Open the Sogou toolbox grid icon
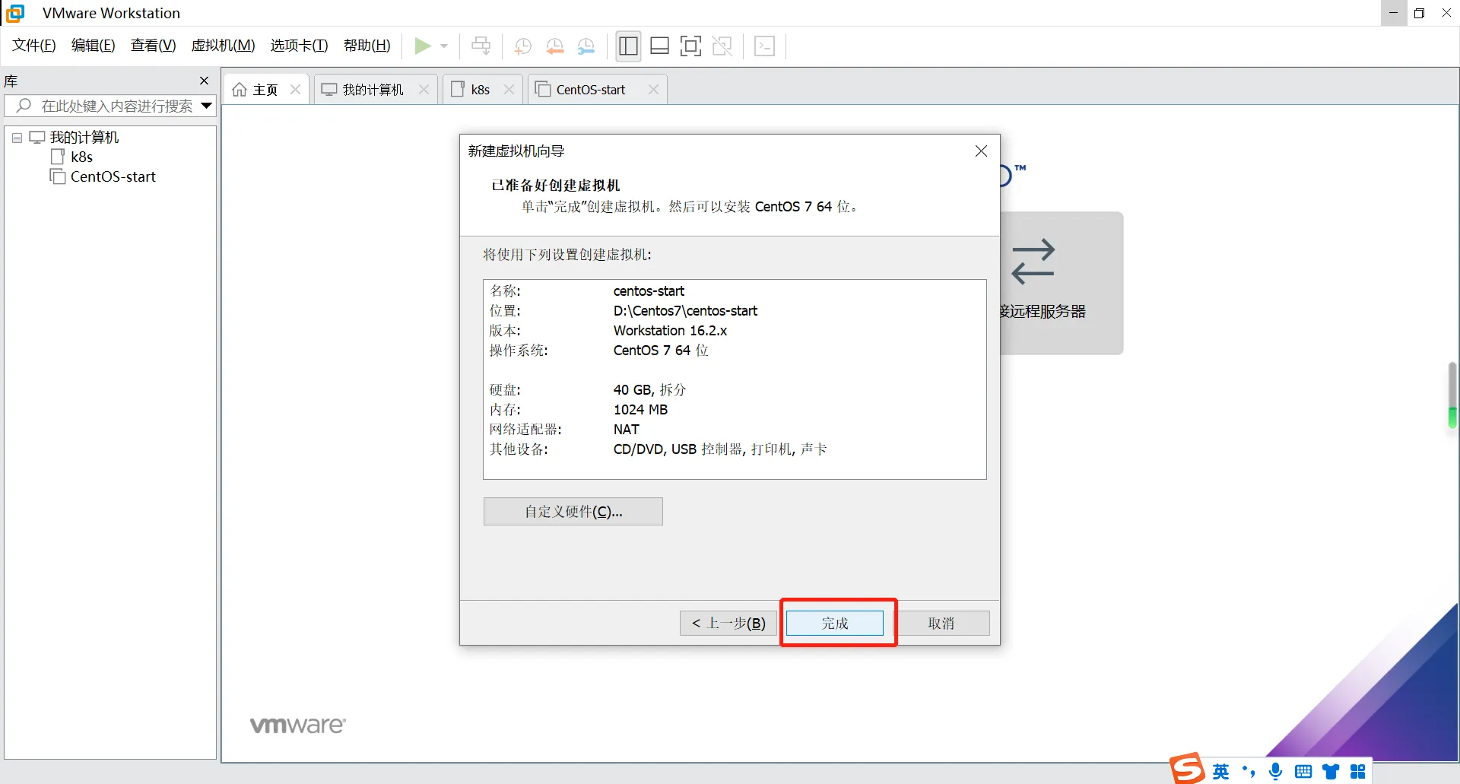 pos(1357,772)
